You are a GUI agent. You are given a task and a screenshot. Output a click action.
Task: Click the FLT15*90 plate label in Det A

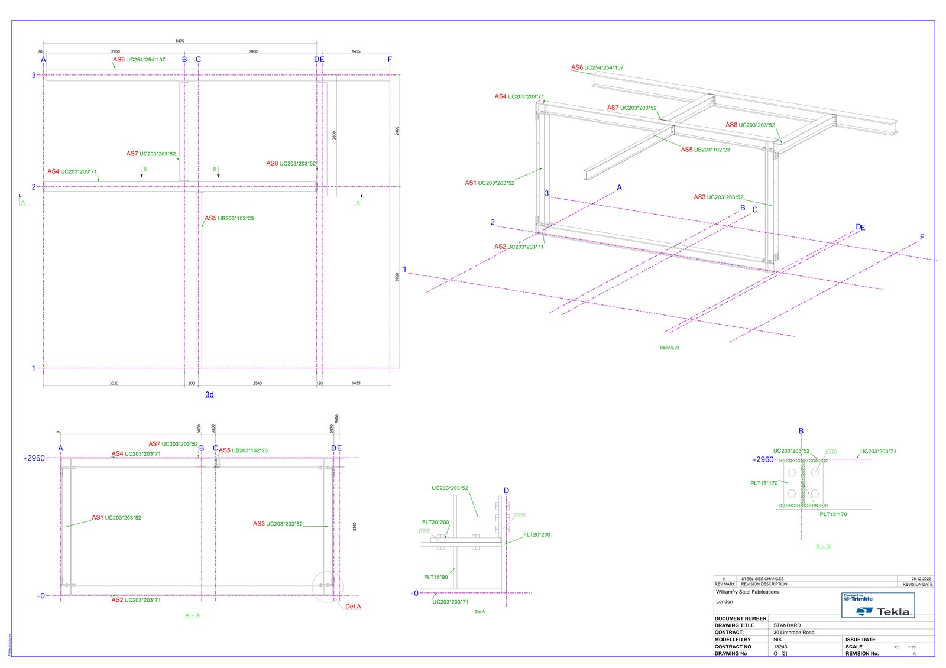pyautogui.click(x=436, y=577)
